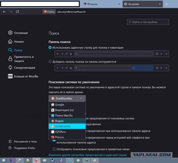Image resolution: width=178 pixels, height=163 pixels.
Task: Open File Explorer from the taskbar
Action: tap(45, 160)
